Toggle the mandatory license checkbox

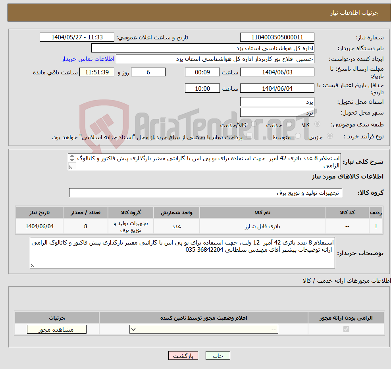click(x=346, y=329)
